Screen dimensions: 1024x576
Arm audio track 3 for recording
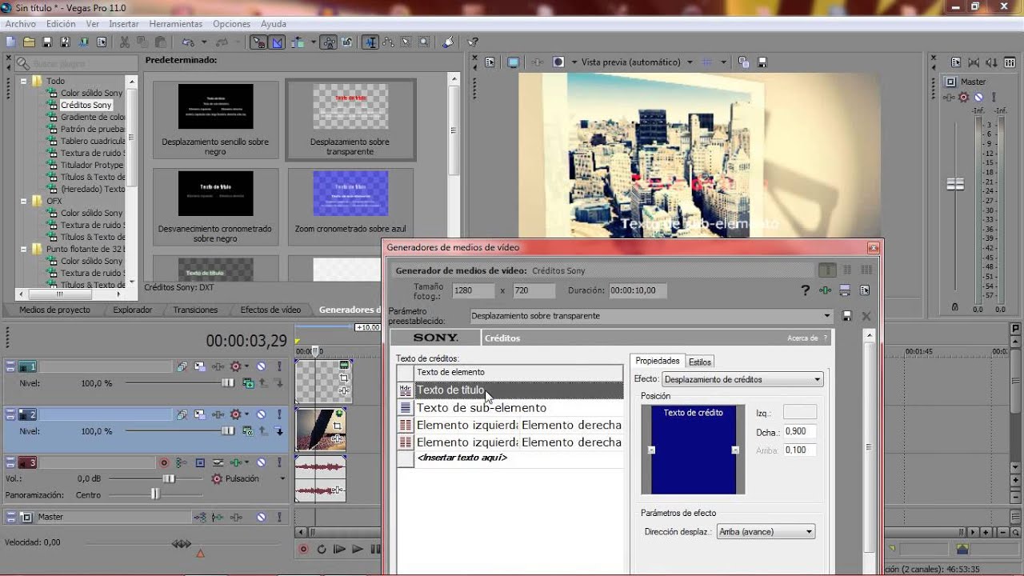pos(164,462)
